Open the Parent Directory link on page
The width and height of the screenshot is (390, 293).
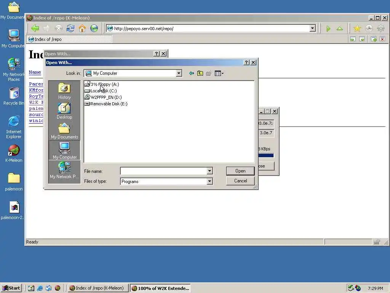click(x=36, y=84)
